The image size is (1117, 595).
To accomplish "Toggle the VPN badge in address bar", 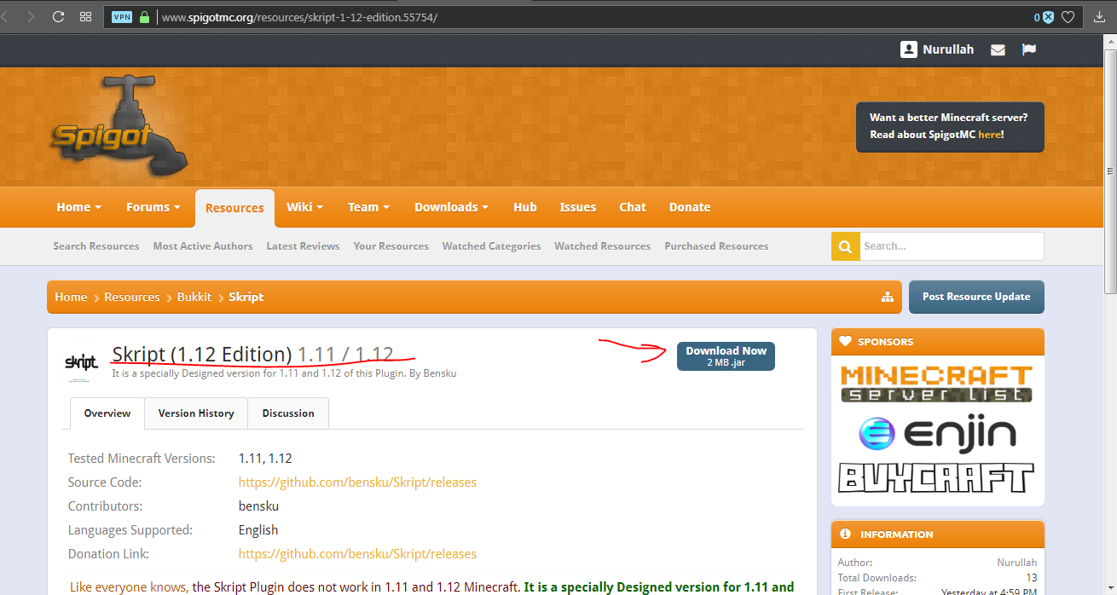I will 122,16.
